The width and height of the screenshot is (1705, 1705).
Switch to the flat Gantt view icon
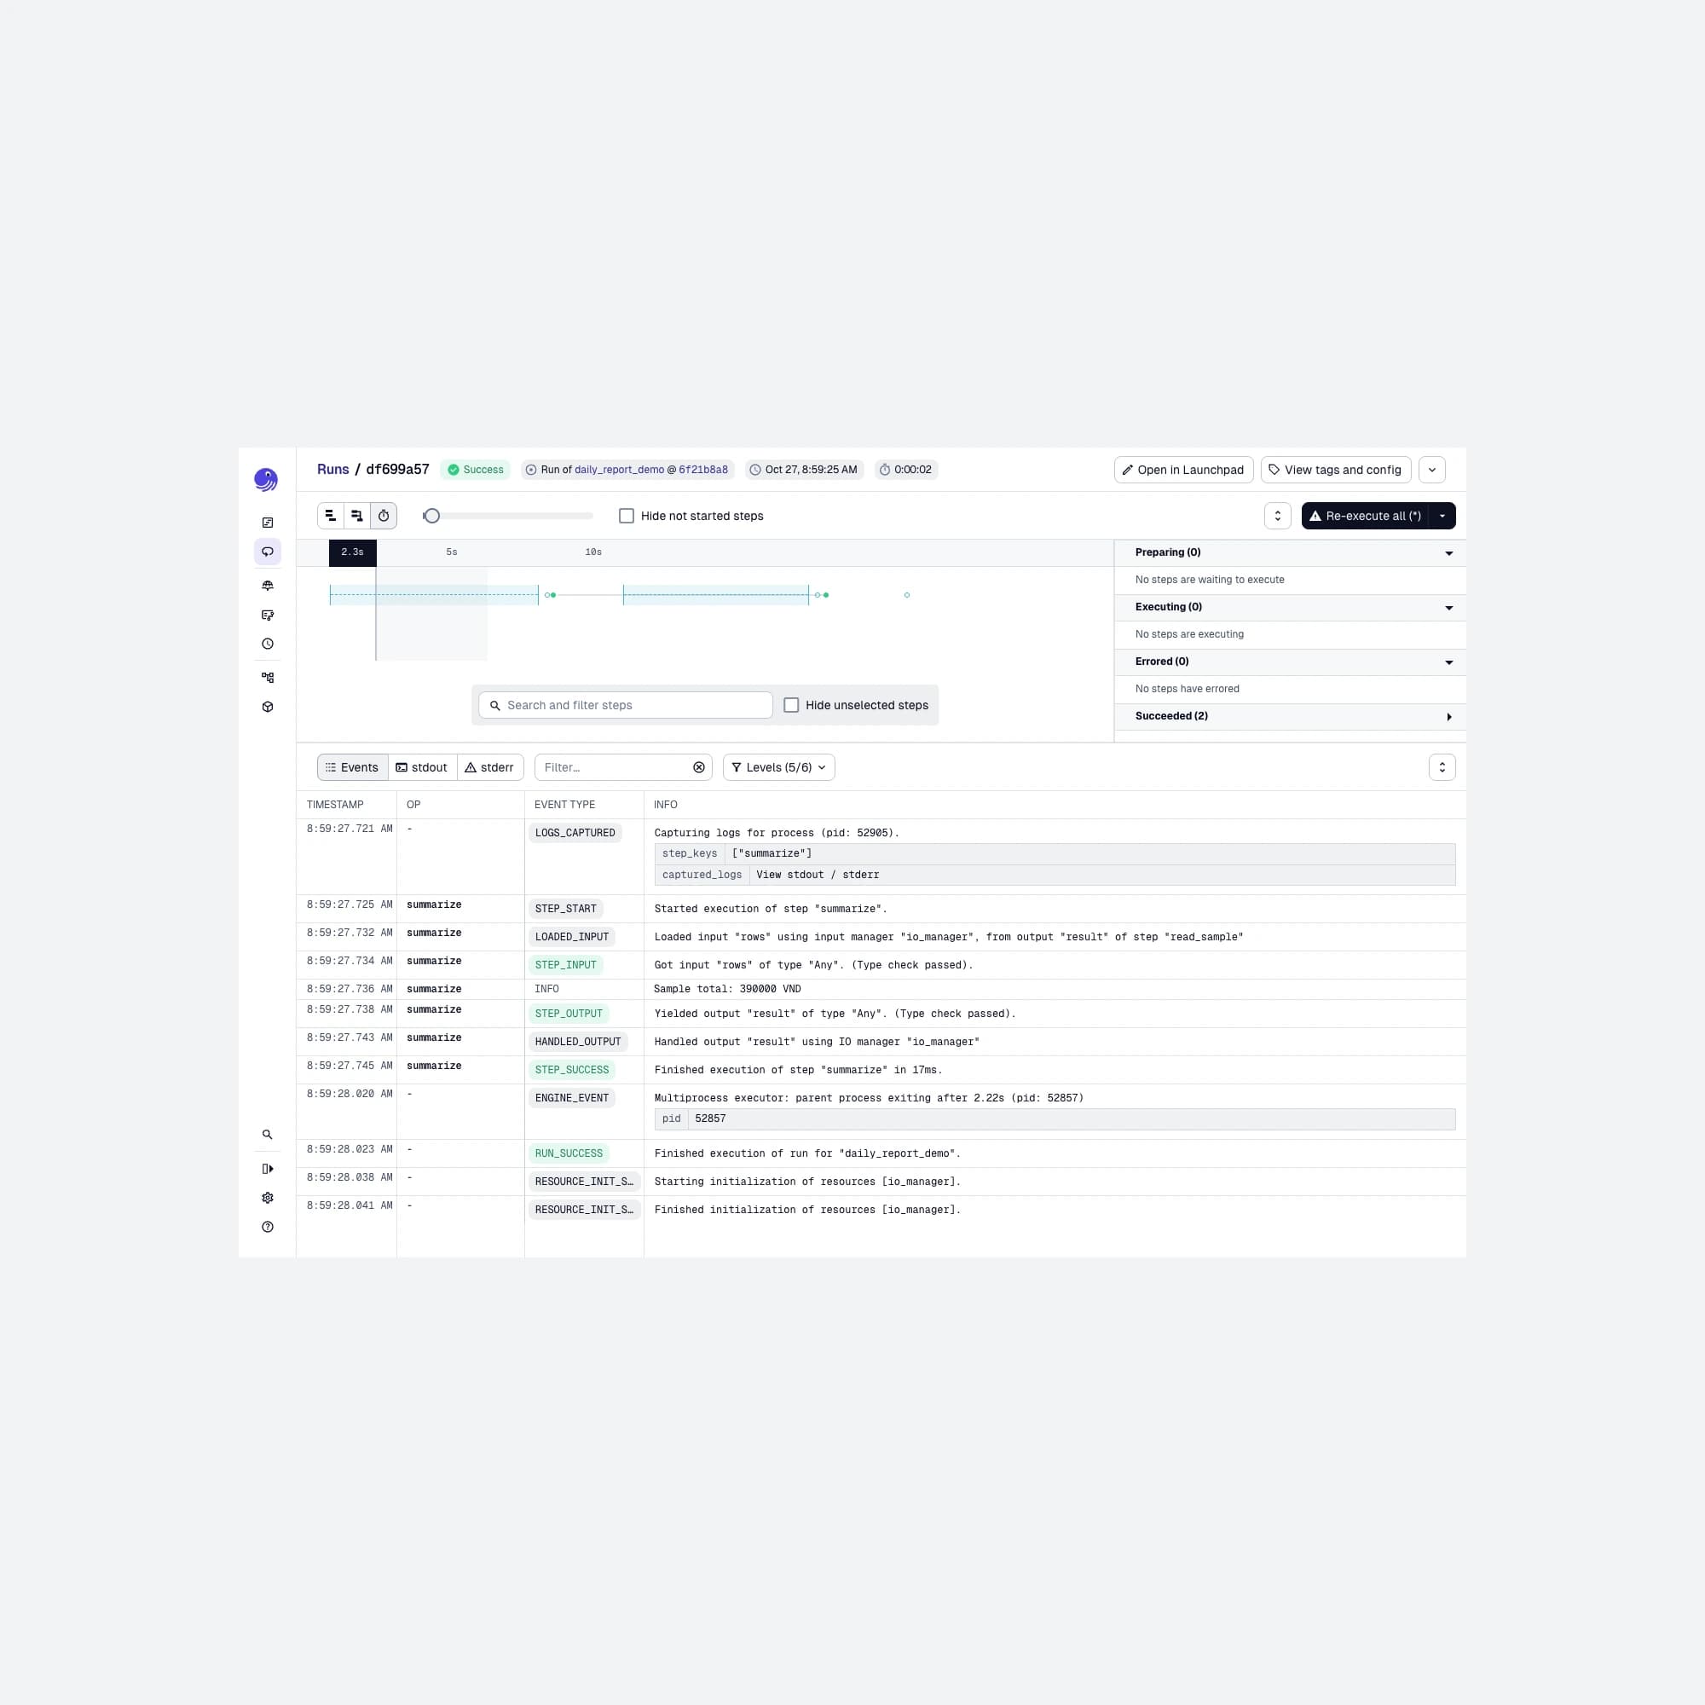click(x=330, y=516)
